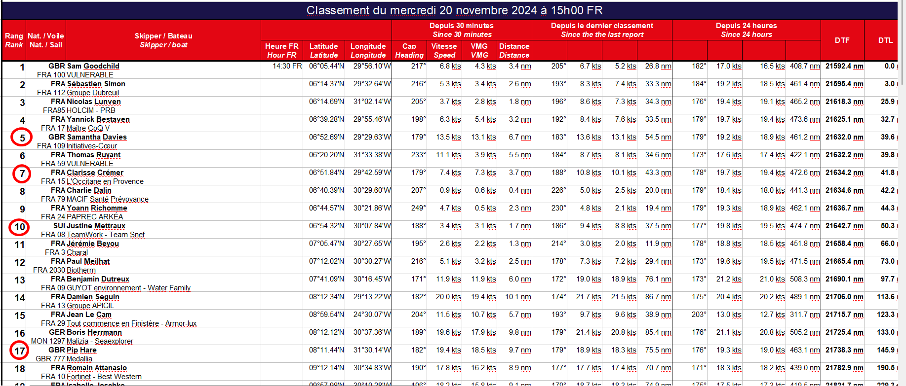Click skipper name Samantha Davies
The height and width of the screenshot is (386, 906).
[x=97, y=137]
